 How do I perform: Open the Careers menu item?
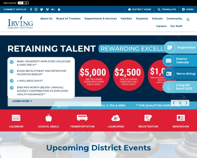click(x=161, y=26)
